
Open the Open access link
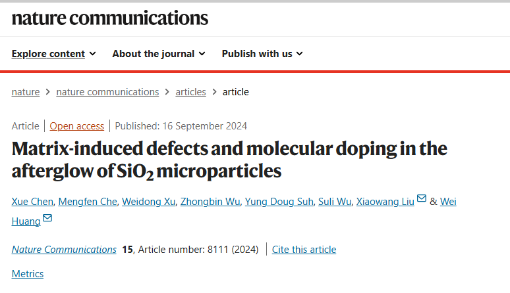[x=76, y=126]
